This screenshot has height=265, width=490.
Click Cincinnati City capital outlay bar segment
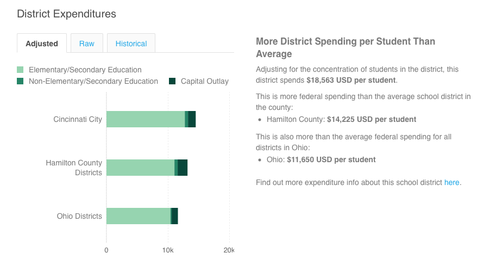192,119
